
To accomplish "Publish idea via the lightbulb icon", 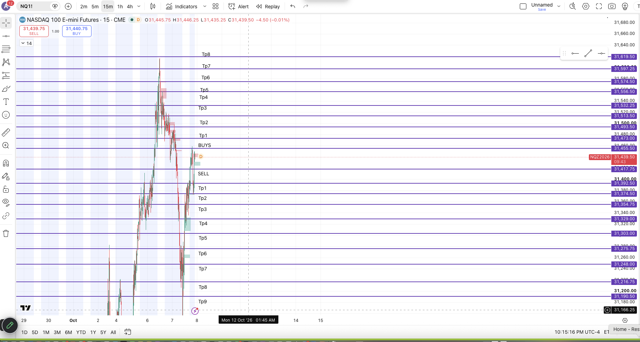I will tap(625, 6).
